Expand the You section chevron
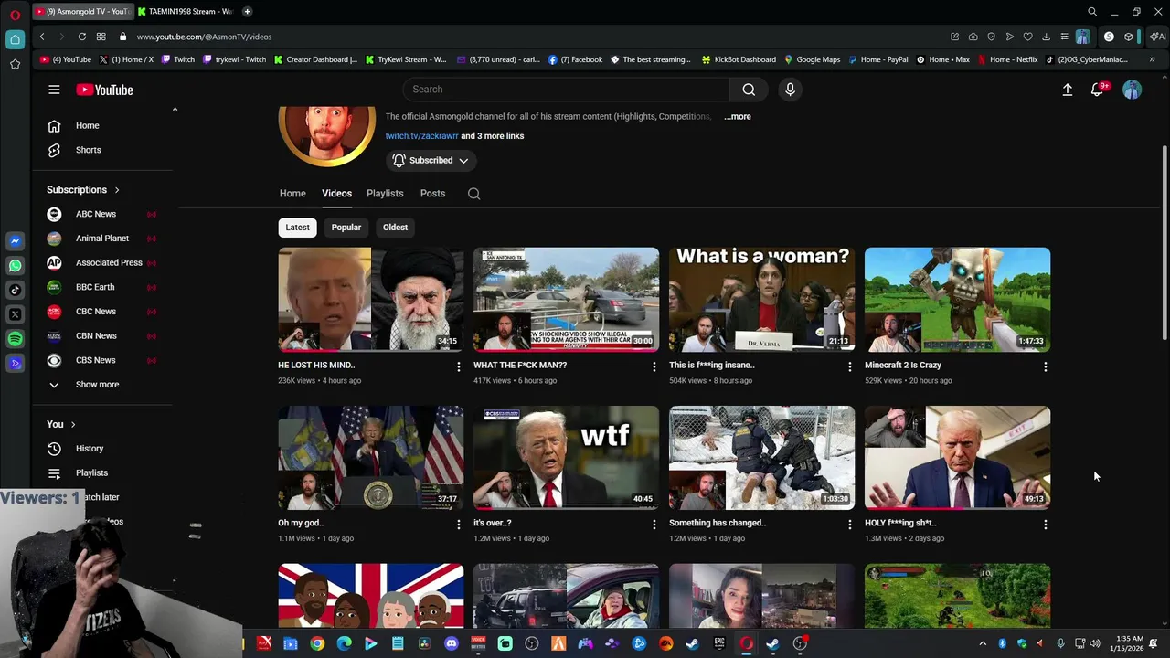1170x658 pixels. [73, 424]
